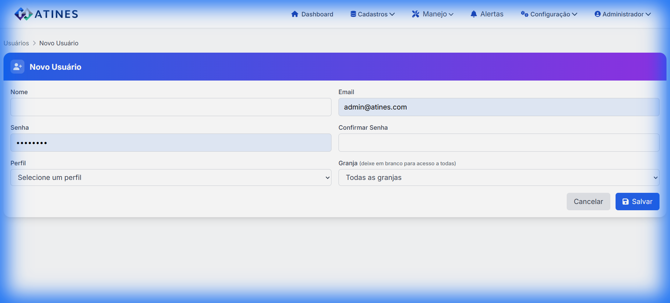Go to Alertas page
Viewport: 670px width, 303px height.
[491, 14]
